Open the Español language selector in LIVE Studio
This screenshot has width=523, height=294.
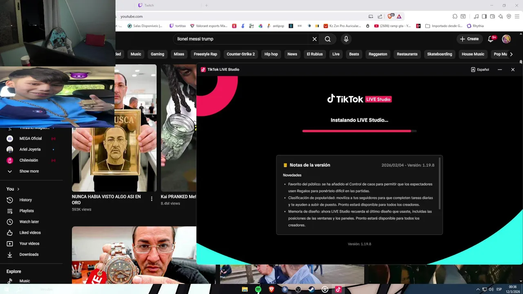pos(480,69)
